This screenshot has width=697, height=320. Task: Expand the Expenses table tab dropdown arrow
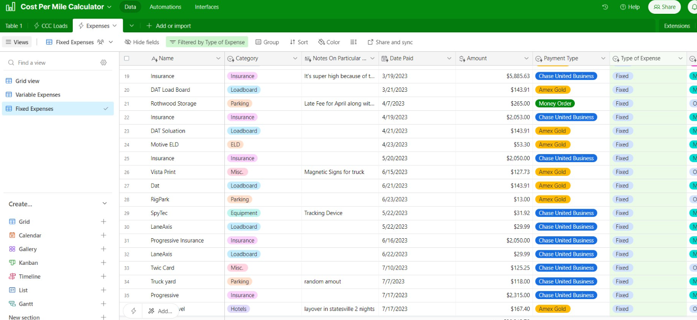[x=115, y=26]
